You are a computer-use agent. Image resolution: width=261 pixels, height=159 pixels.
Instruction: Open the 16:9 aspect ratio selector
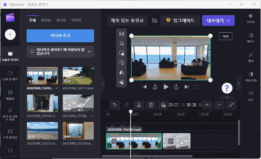(226, 36)
